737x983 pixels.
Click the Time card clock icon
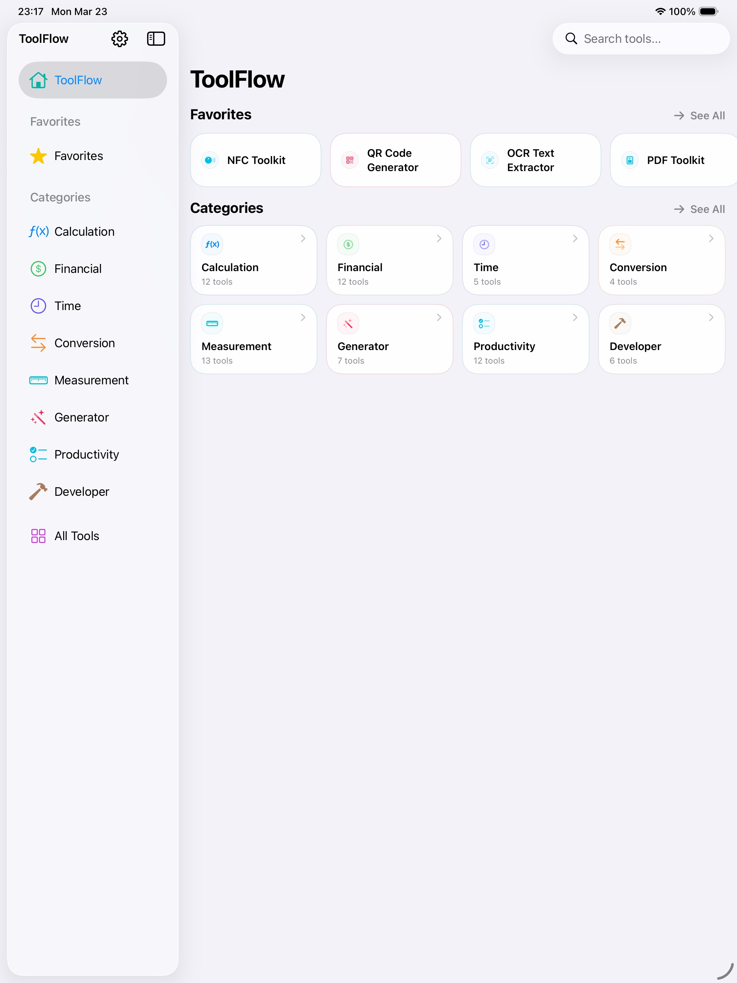484,244
